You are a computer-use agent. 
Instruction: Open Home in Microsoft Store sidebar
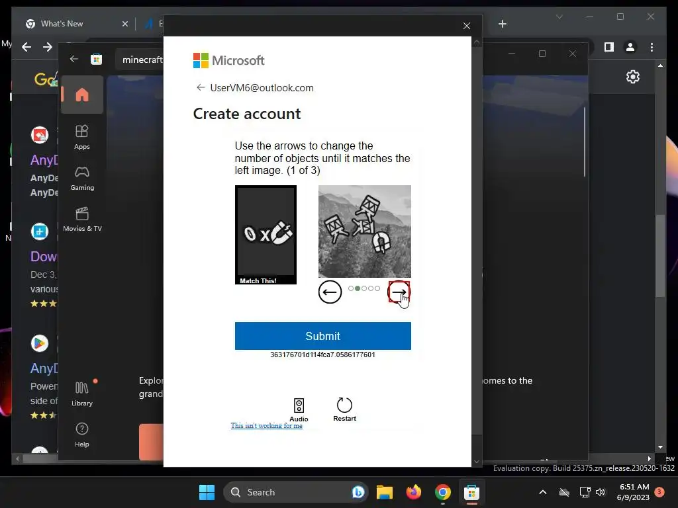coord(81,95)
